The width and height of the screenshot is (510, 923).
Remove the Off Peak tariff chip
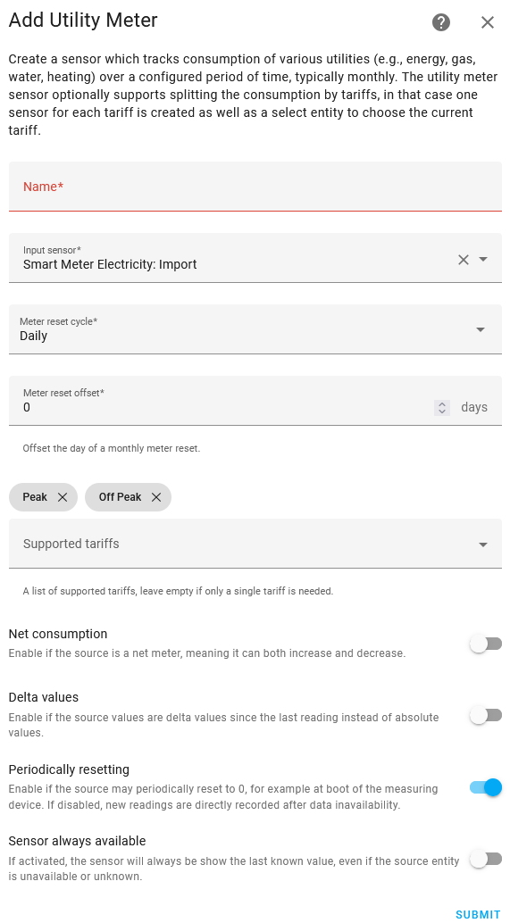click(x=156, y=497)
